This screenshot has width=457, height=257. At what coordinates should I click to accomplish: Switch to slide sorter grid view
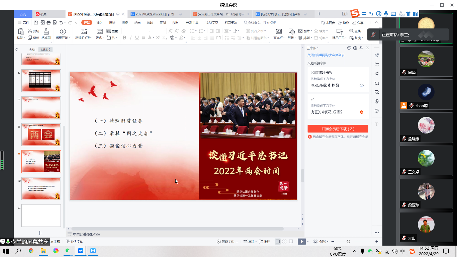point(284,242)
